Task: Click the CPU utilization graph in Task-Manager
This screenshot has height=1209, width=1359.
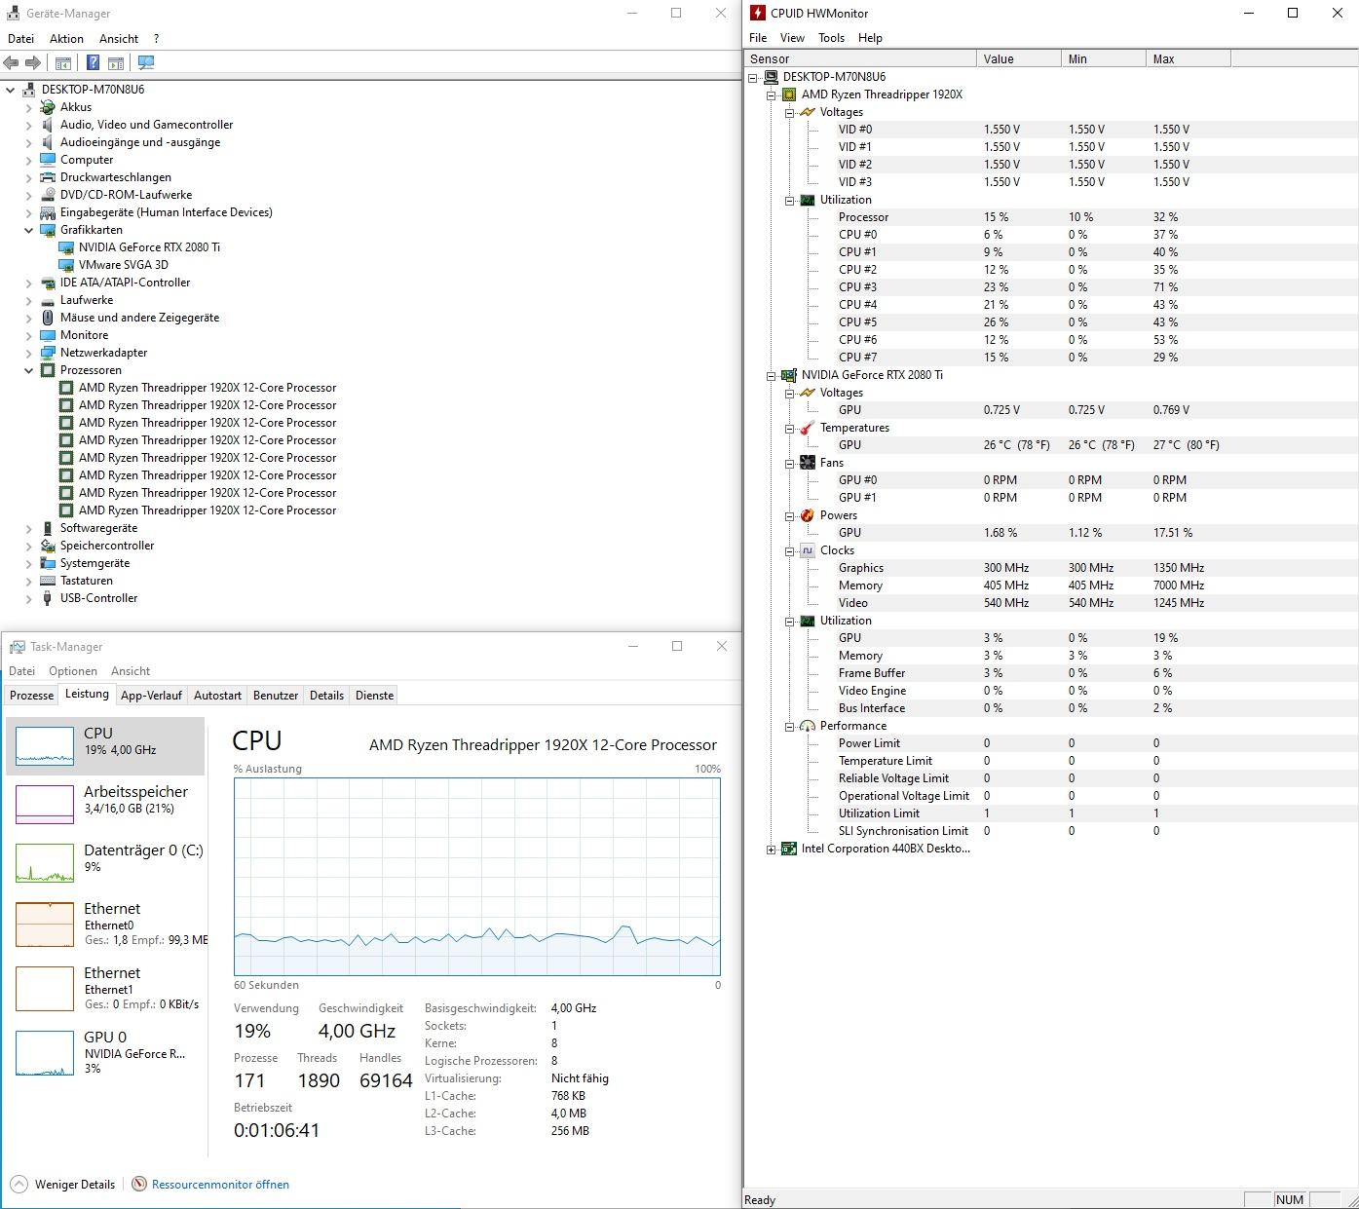Action: coord(477,877)
